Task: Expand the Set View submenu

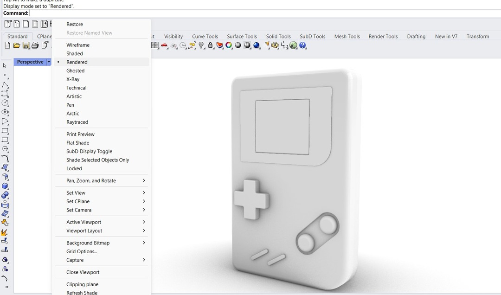Action: click(x=102, y=193)
